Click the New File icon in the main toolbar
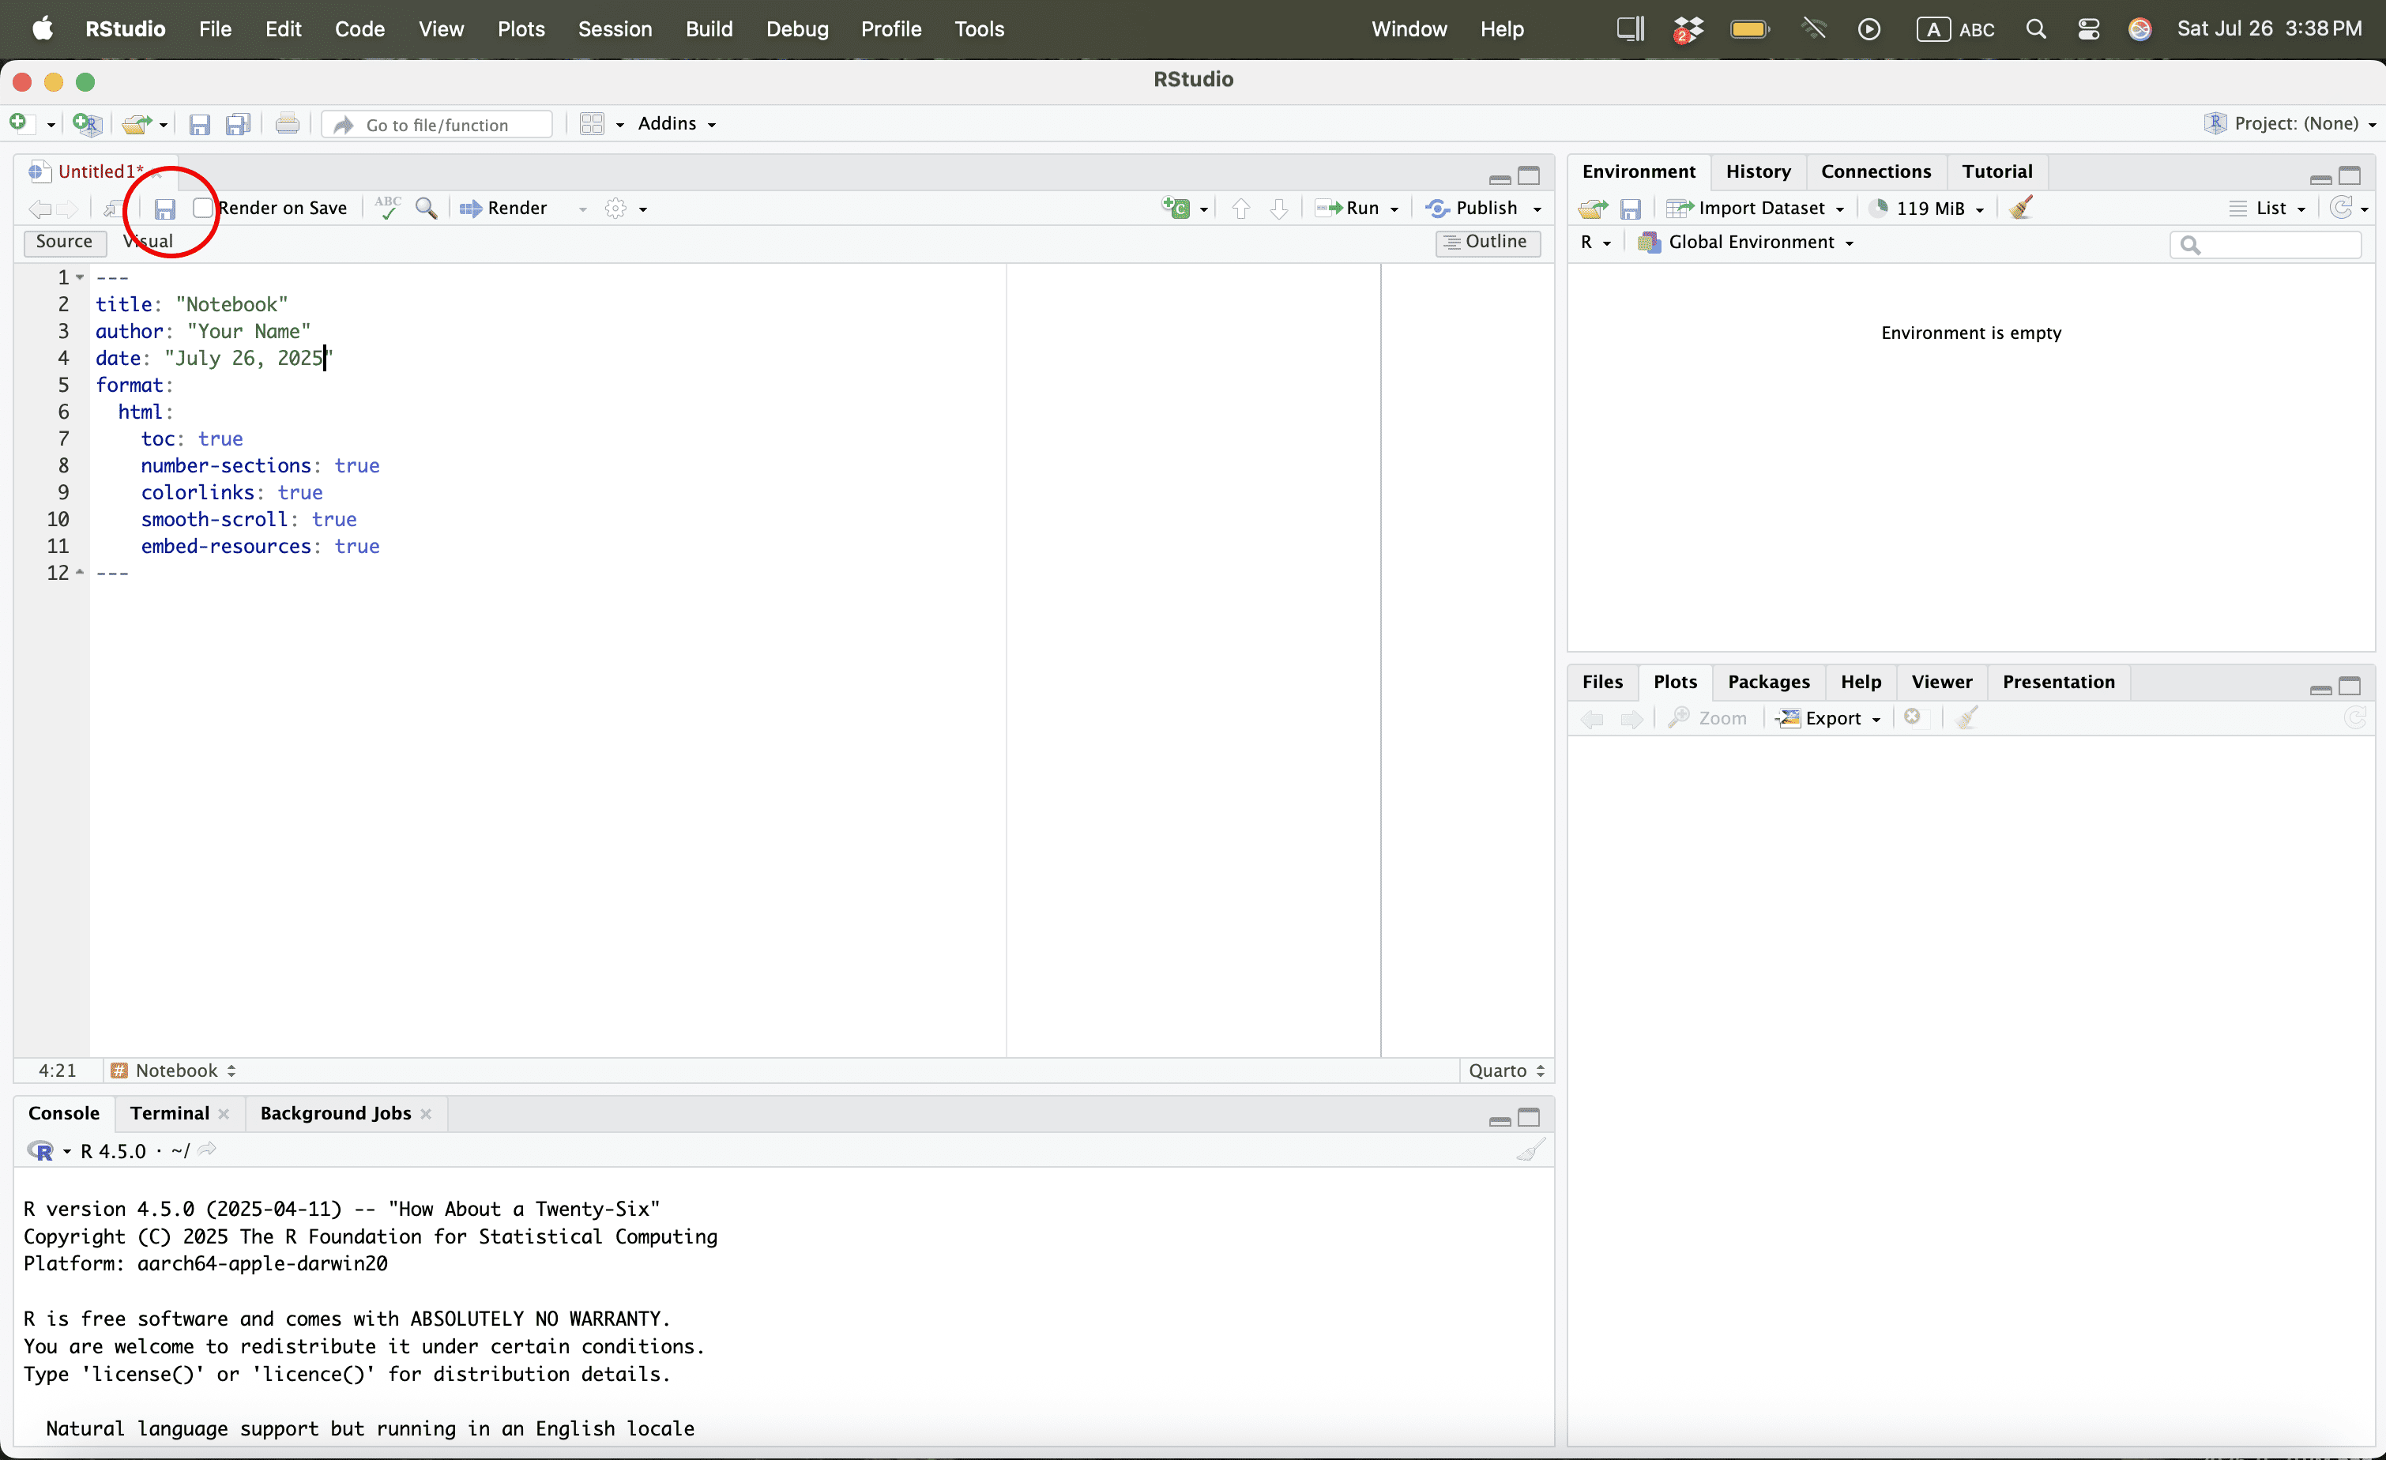Image resolution: width=2386 pixels, height=1460 pixels. click(18, 123)
